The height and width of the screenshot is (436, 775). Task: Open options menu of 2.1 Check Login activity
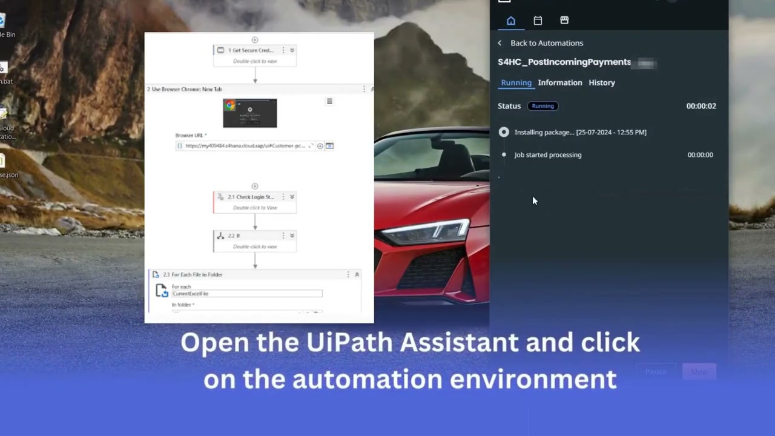coord(283,197)
